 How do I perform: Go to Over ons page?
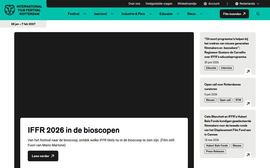tap(134, 4)
